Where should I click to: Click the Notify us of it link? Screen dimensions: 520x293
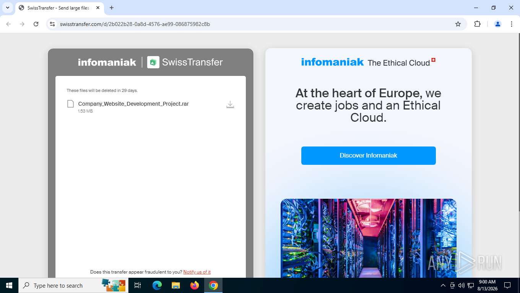pos(197,272)
